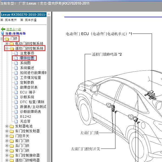Click the 左前门门控灯开关 diagram label
This screenshot has width=162, height=162.
click(85, 149)
